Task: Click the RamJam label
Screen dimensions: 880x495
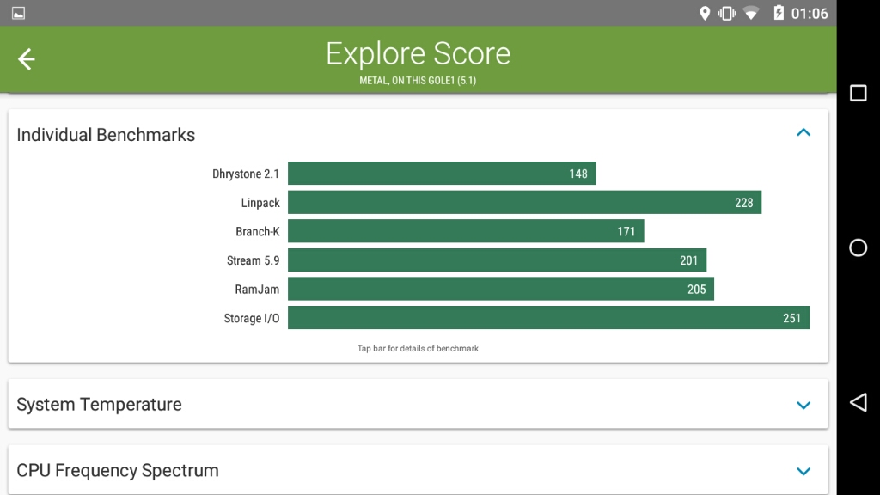Action: (x=257, y=290)
